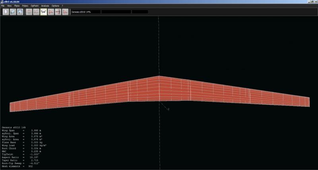Open the View menu

[9, 6]
